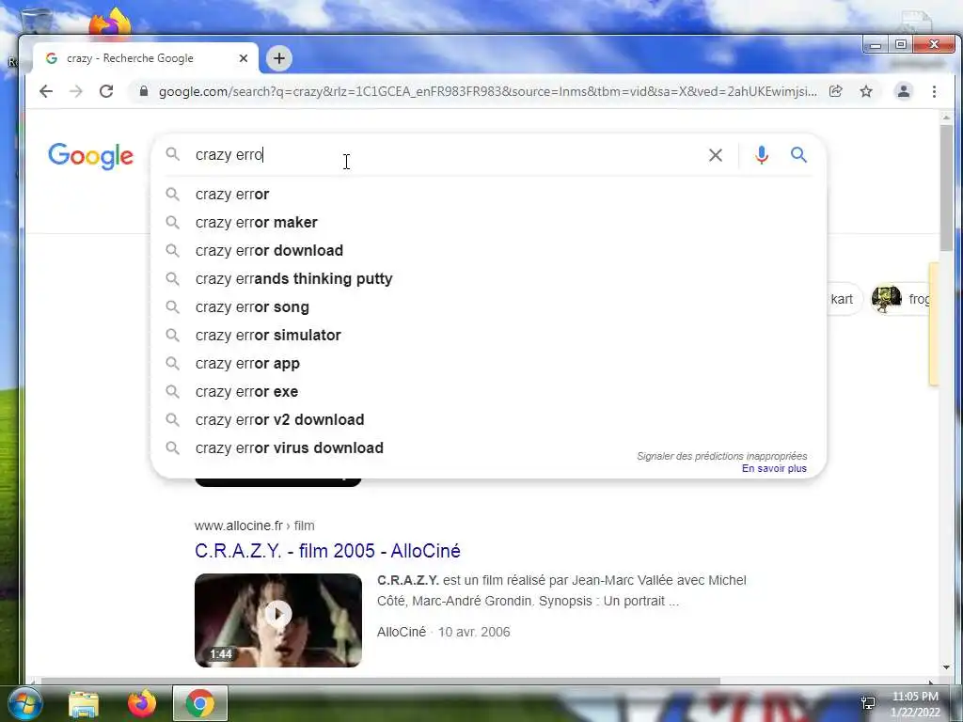Click the browser back arrow
This screenshot has height=722, width=963.
click(x=46, y=91)
